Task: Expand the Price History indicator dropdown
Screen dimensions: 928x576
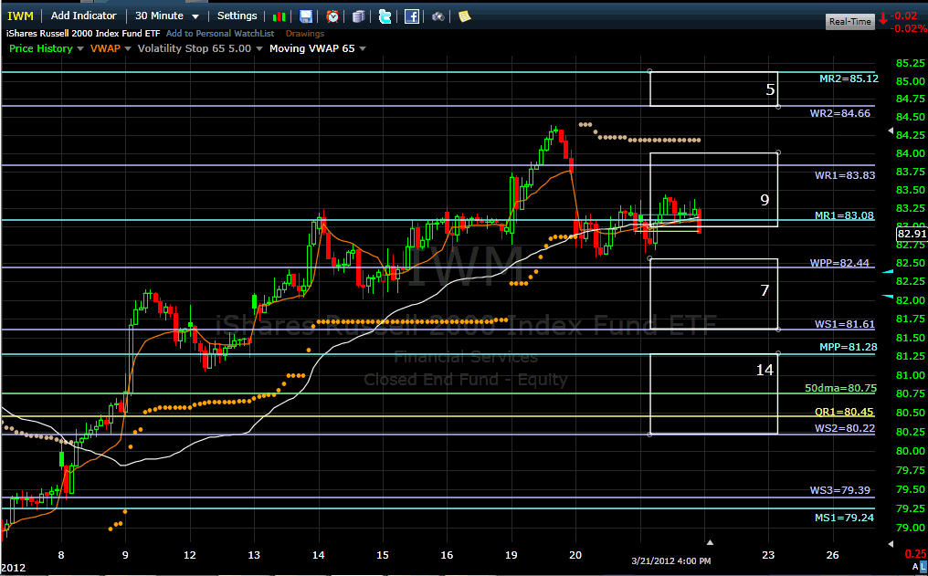Action: click(80, 48)
